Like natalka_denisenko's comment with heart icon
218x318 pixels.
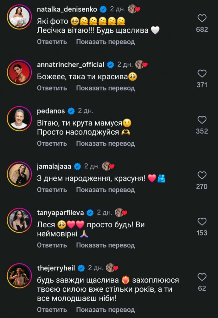[202, 18]
